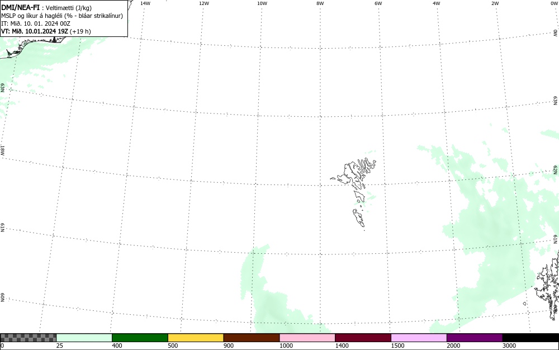Click the "12W" longitude label
This screenshot has width=559, height=350.
204,3
